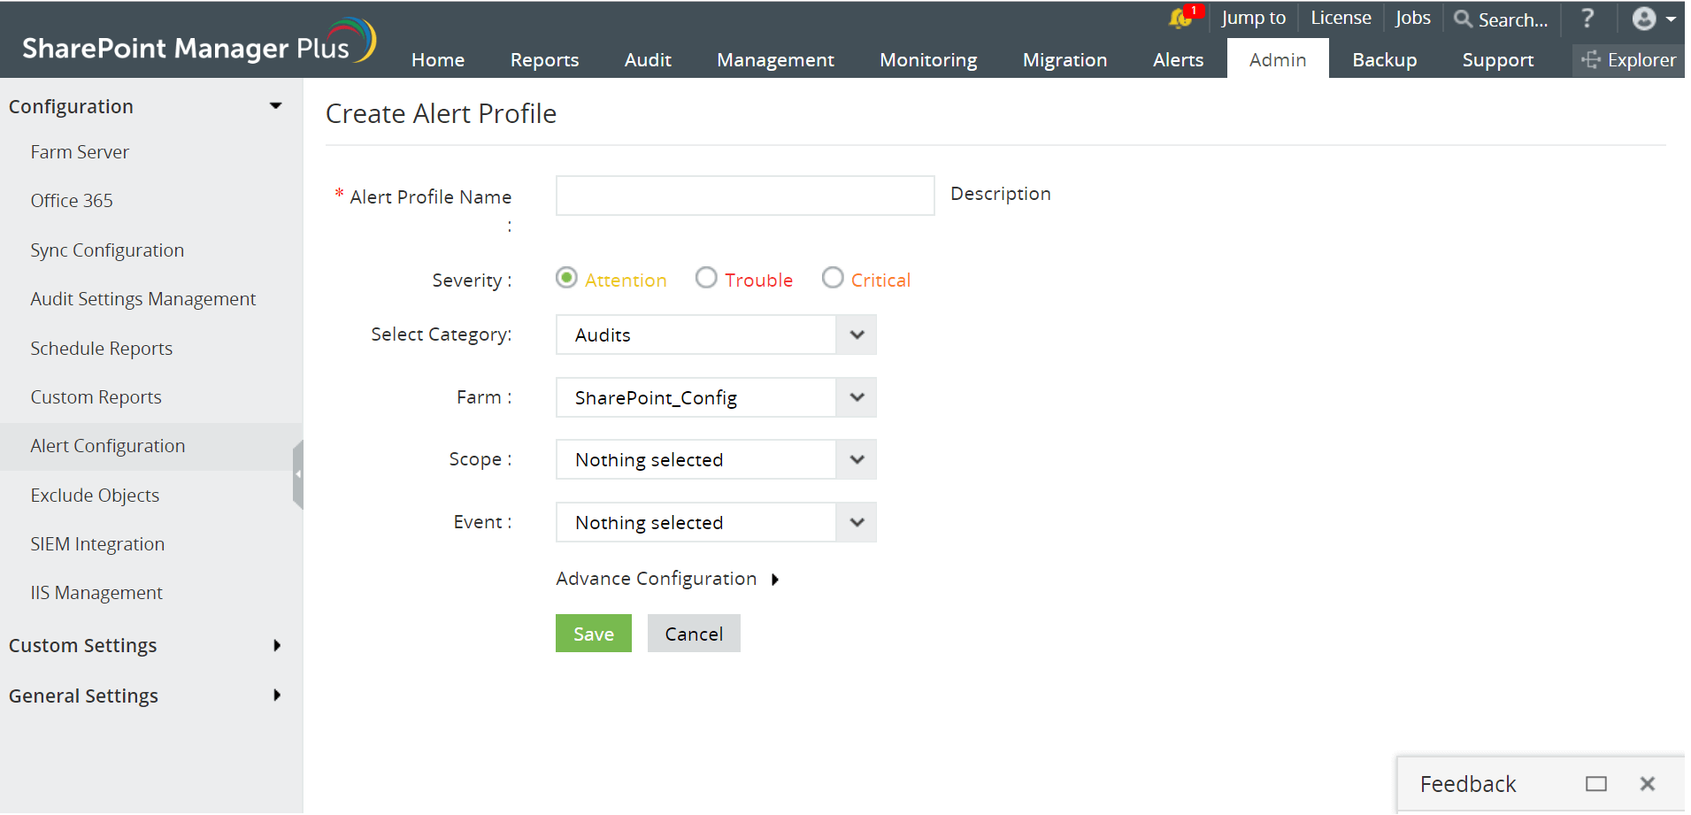
Task: Switch to the Management tab
Action: [x=775, y=60]
